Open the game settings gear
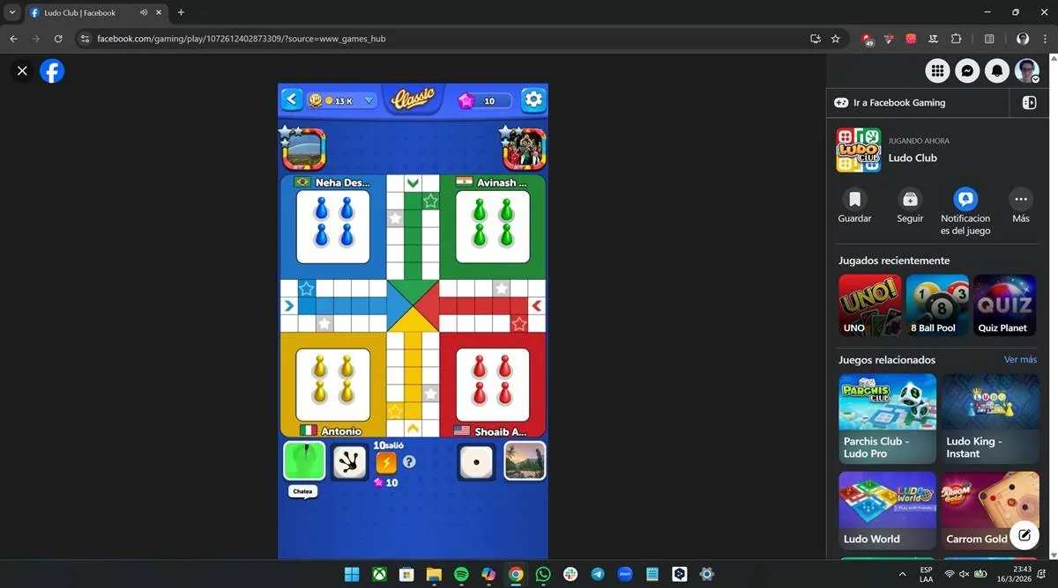Screen dimensions: 1058x588 (533, 99)
